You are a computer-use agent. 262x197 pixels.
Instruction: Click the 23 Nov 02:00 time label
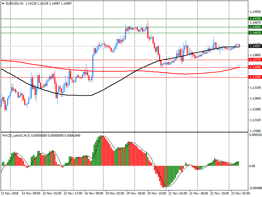click(x=241, y=193)
